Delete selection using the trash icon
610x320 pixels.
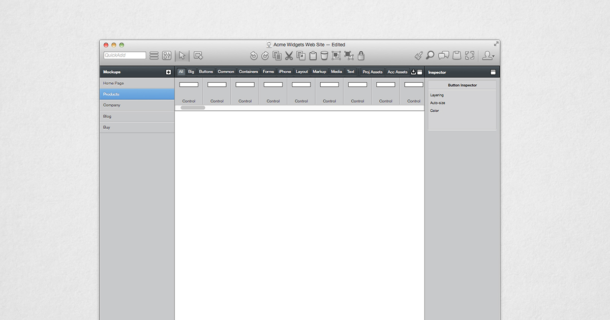324,56
